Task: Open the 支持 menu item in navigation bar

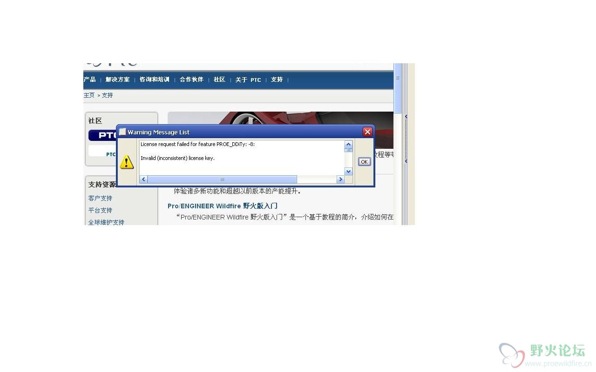Action: (277, 80)
